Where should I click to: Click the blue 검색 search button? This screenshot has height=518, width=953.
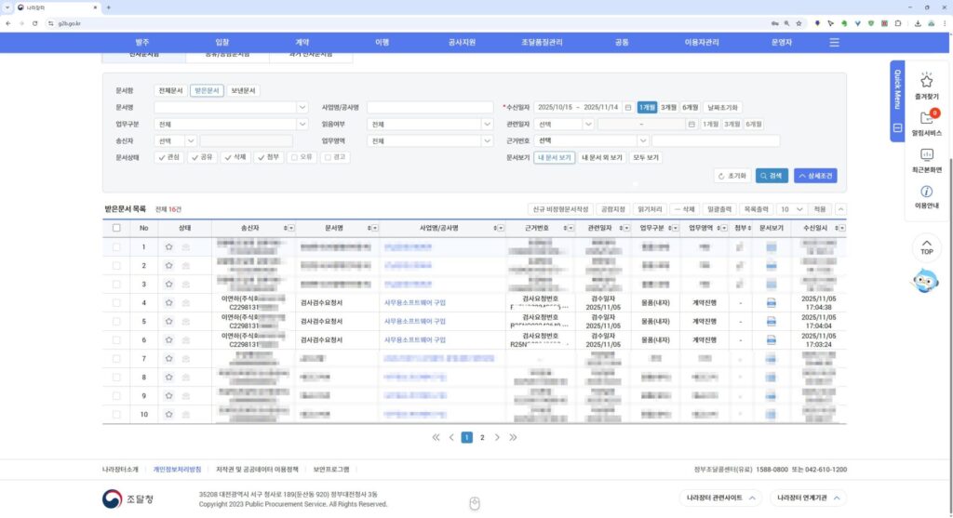click(x=772, y=175)
